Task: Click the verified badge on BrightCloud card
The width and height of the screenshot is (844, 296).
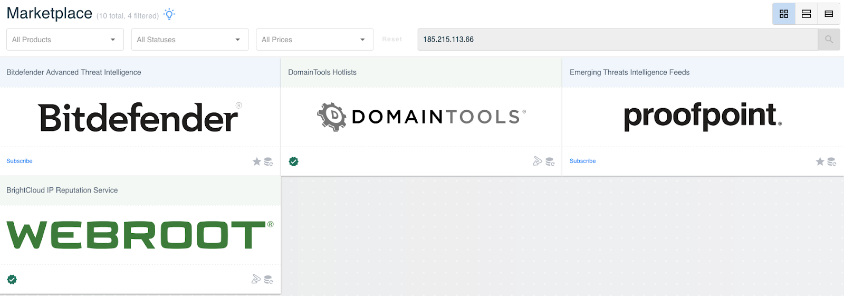Action: tap(12, 279)
